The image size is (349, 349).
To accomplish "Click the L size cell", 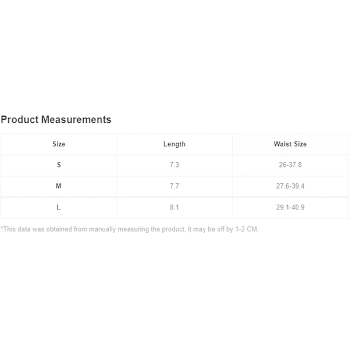I will 59,207.
